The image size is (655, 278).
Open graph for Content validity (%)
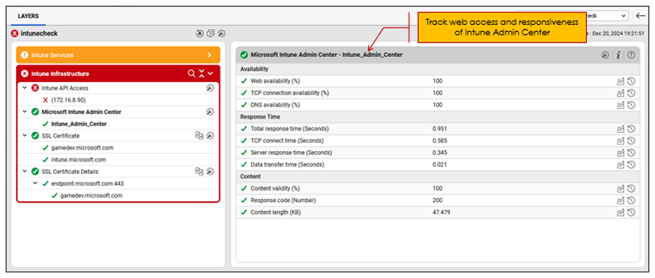point(620,189)
